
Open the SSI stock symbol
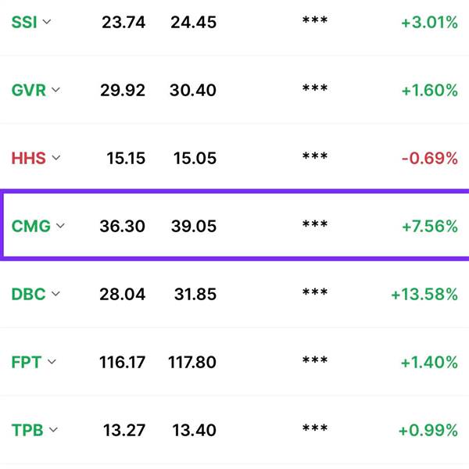(x=24, y=22)
